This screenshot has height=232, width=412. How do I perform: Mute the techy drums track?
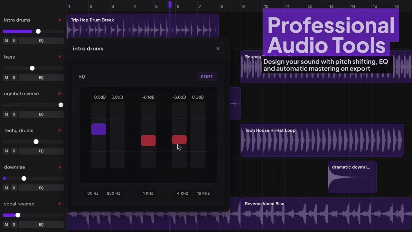tap(6, 151)
